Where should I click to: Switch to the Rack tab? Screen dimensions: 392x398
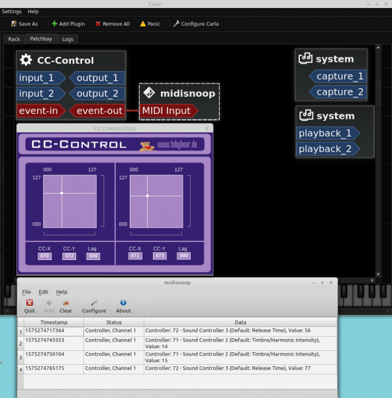point(14,39)
